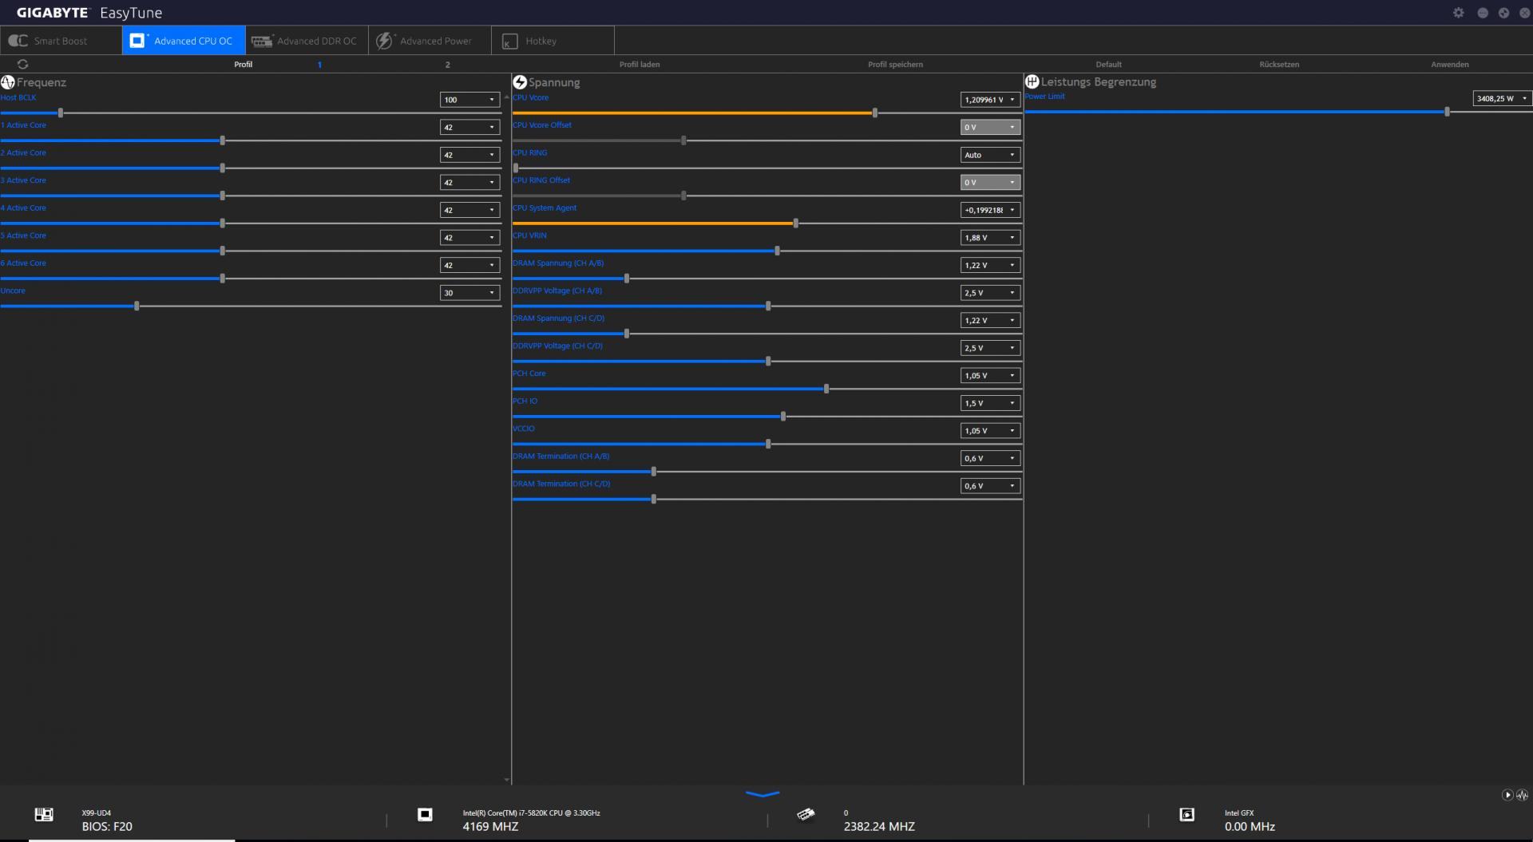The width and height of the screenshot is (1533, 842).
Task: Click the Spannung lightning icon
Action: [x=520, y=82]
